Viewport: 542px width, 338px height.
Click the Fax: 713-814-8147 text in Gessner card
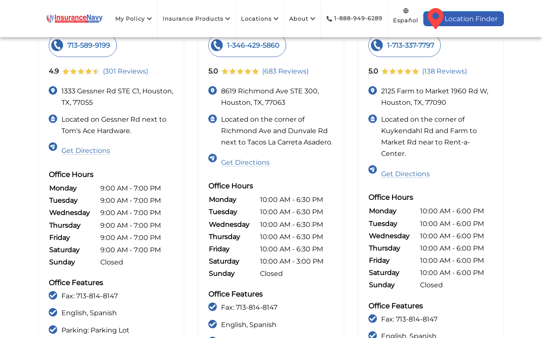90,296
